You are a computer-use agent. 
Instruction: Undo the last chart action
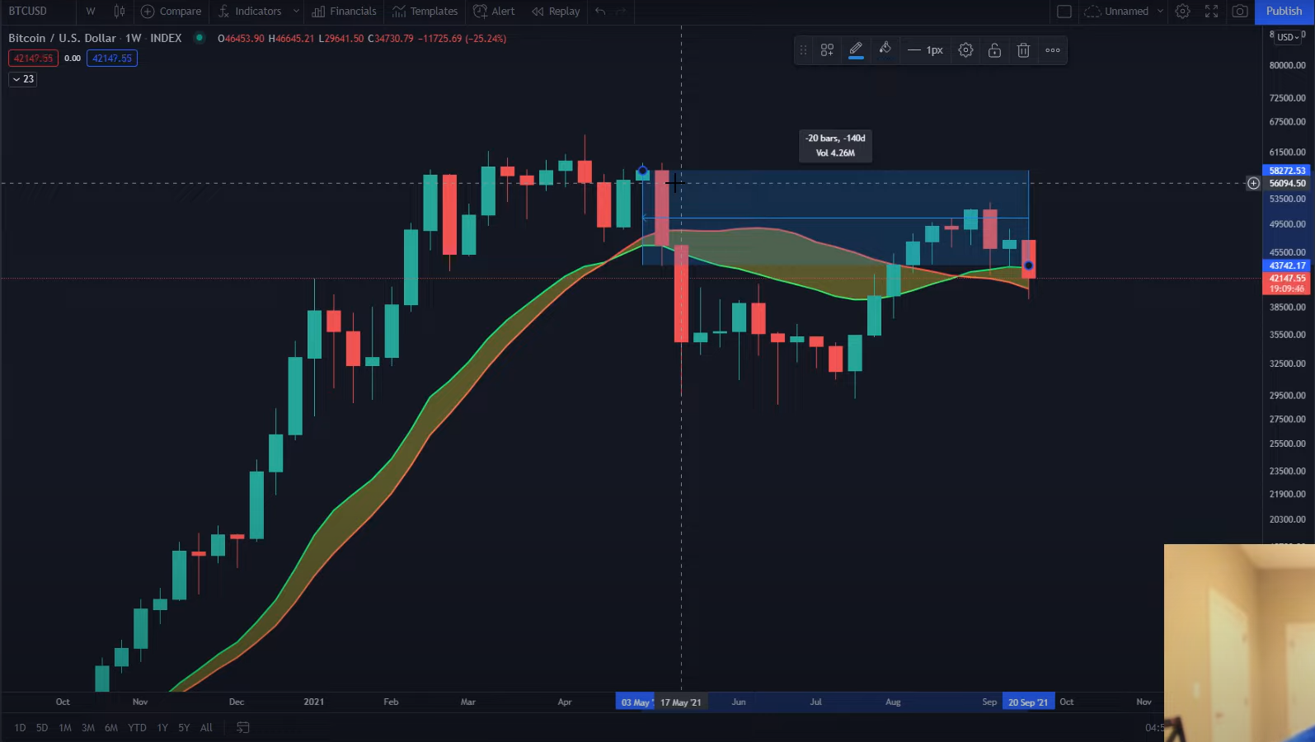[600, 12]
